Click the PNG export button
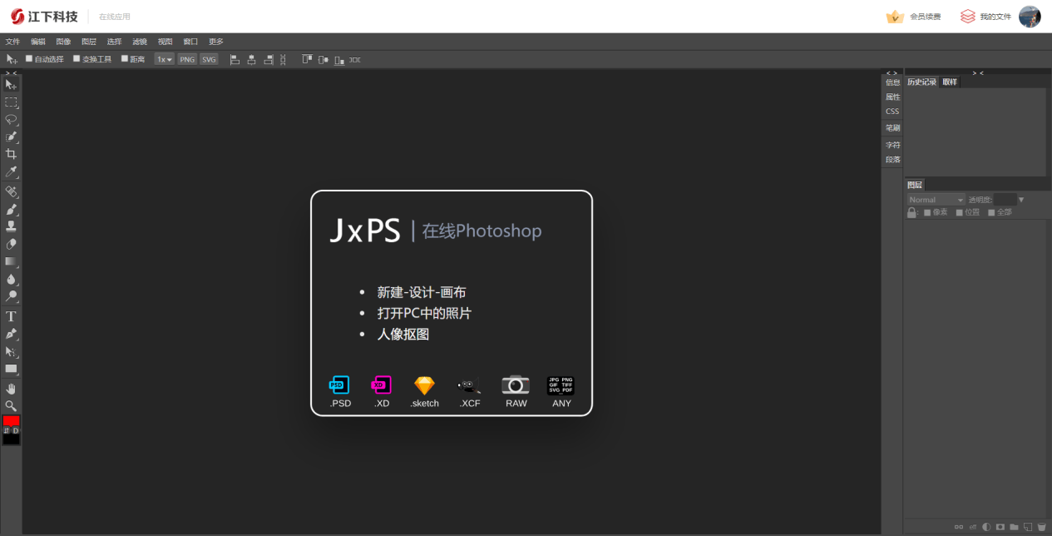This screenshot has width=1052, height=536. (x=187, y=59)
